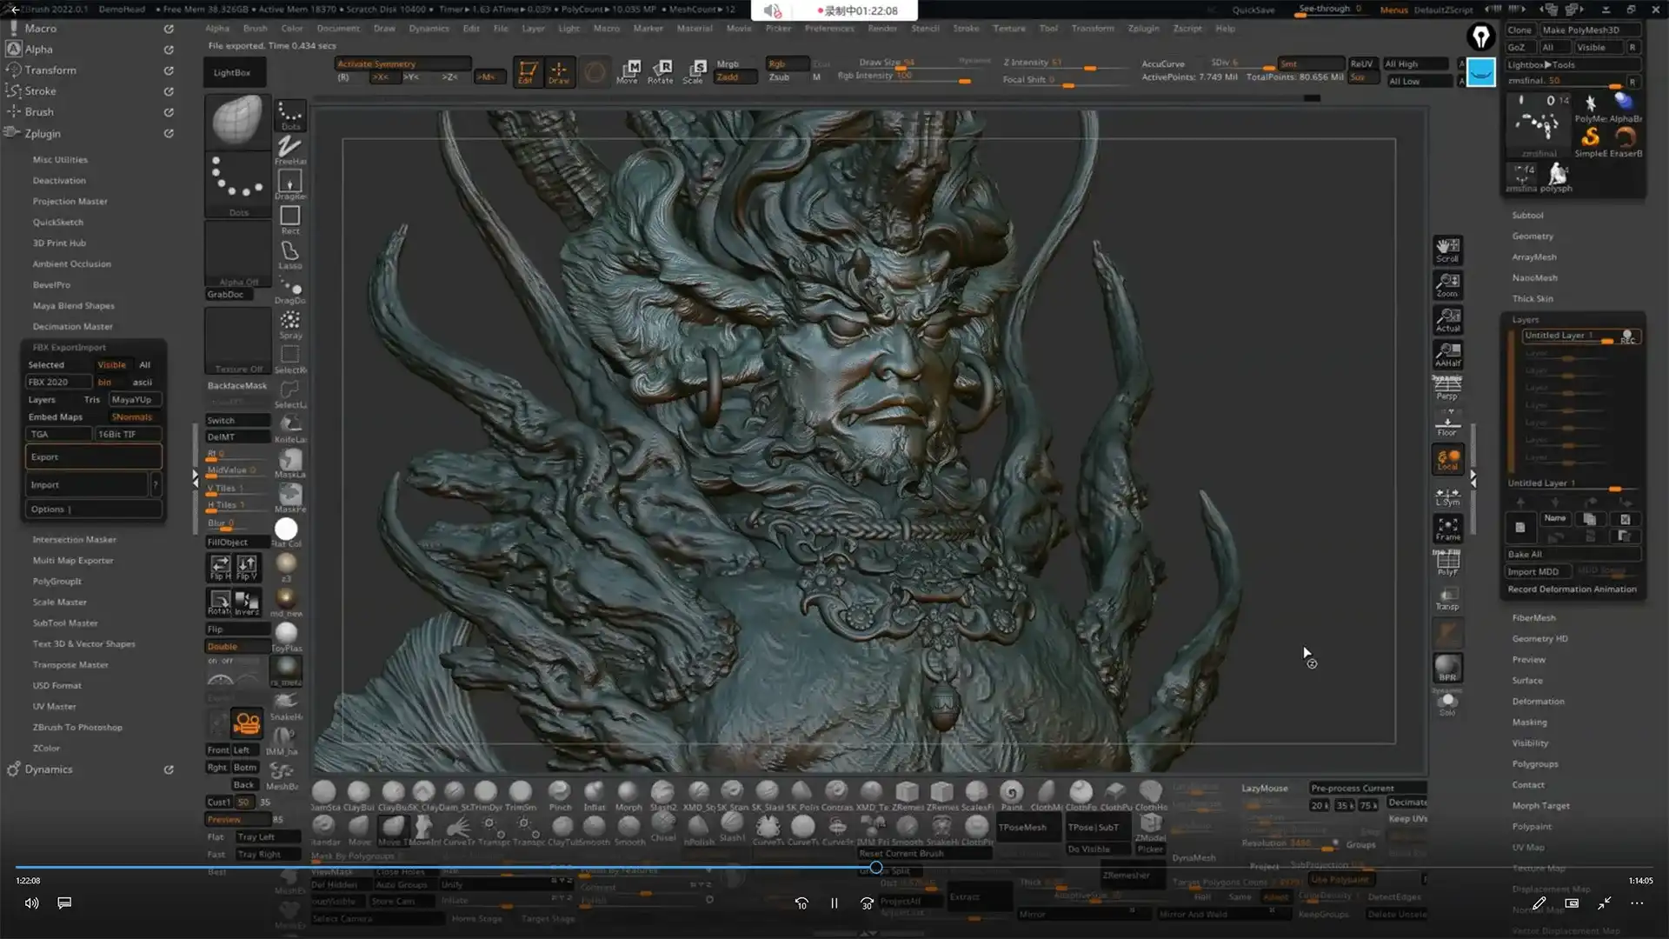Click the Frame icon on the right shelf
This screenshot has width=1669, height=939.
pos(1446,529)
